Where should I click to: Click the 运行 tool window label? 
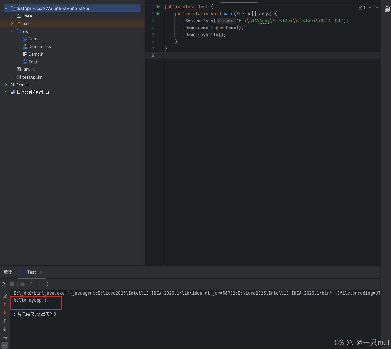(8, 272)
